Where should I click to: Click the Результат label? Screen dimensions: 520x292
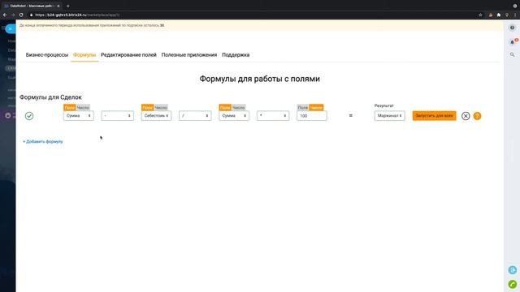(x=384, y=105)
